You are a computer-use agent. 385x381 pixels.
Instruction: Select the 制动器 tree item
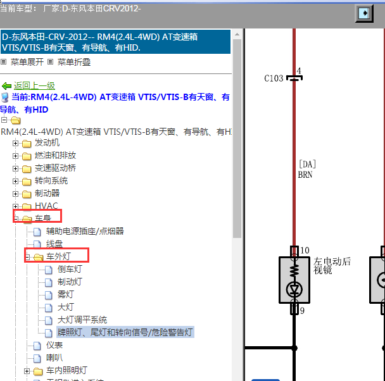tap(47, 193)
